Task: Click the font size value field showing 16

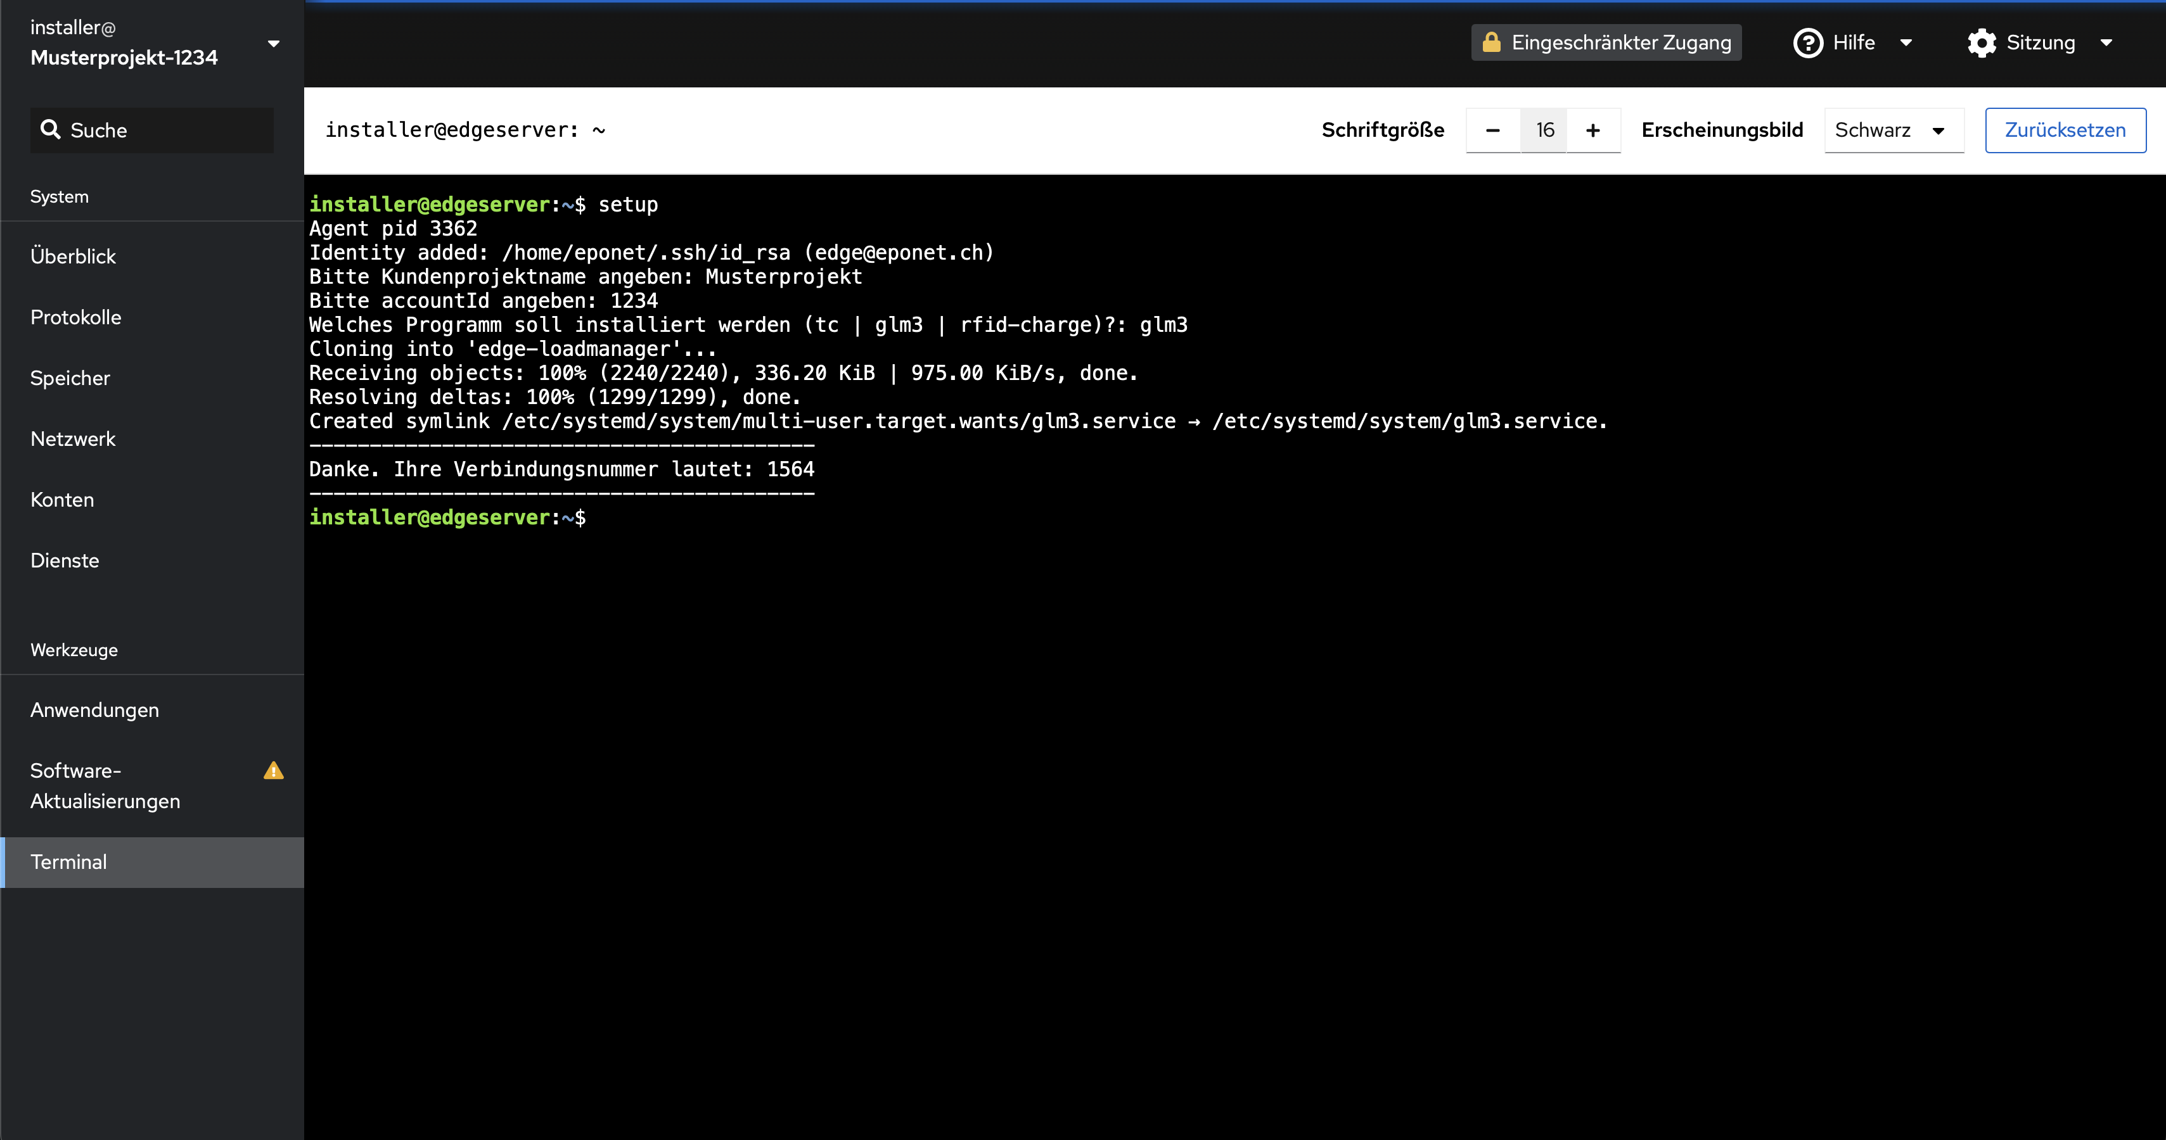Action: coord(1544,130)
